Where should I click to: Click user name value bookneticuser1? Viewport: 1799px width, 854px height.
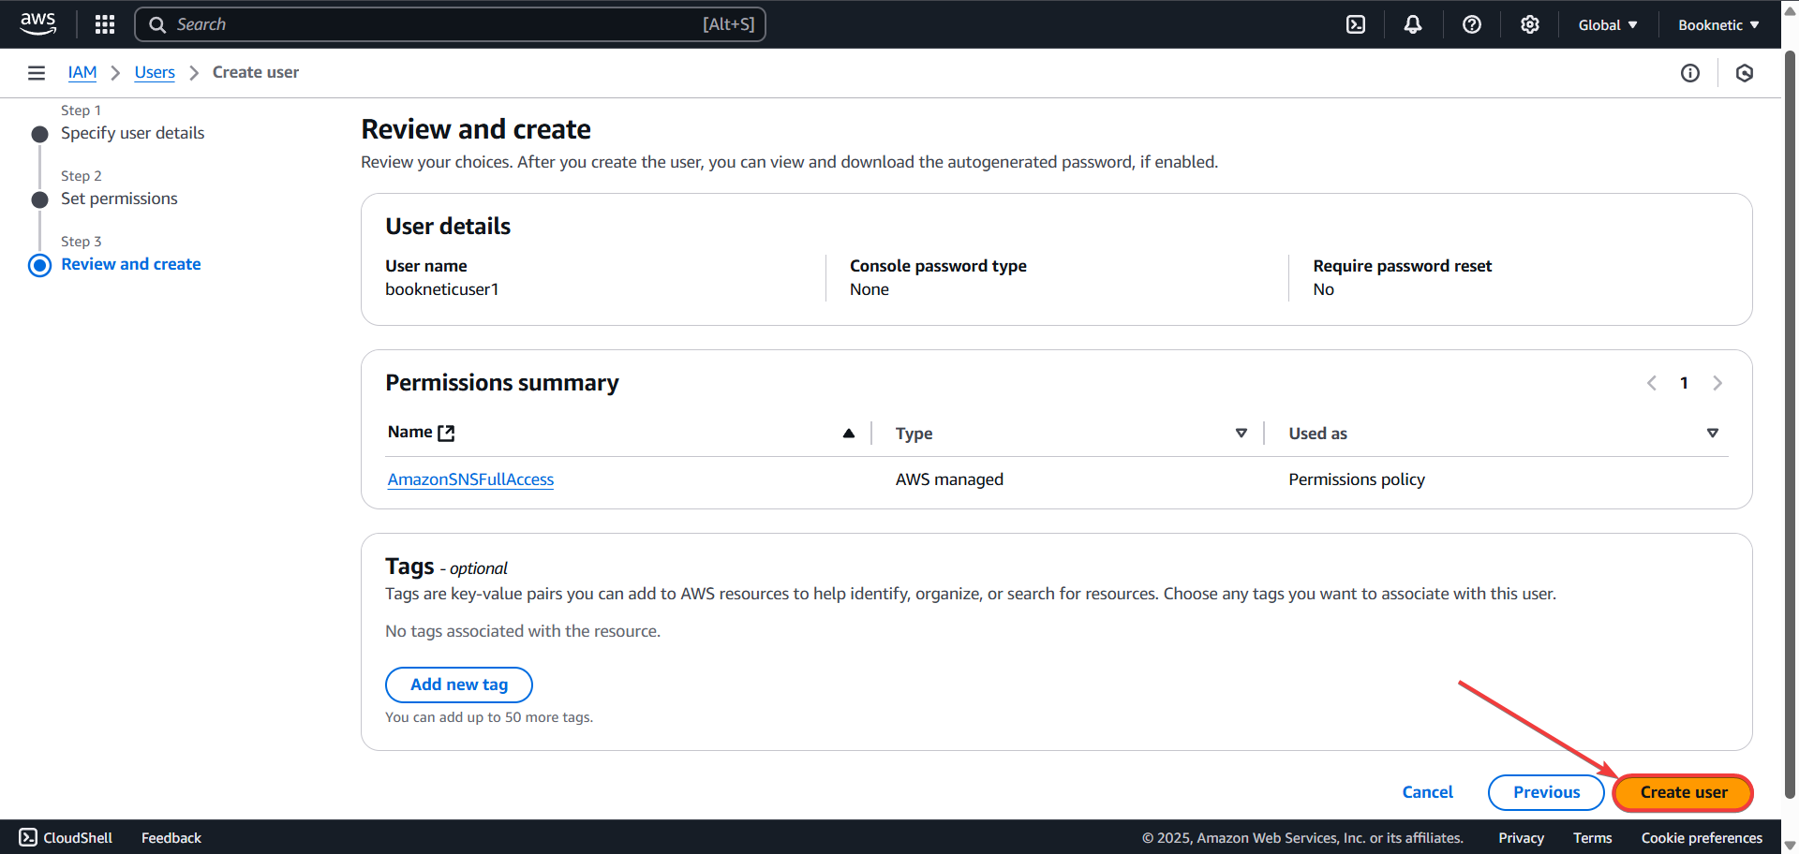pos(442,289)
